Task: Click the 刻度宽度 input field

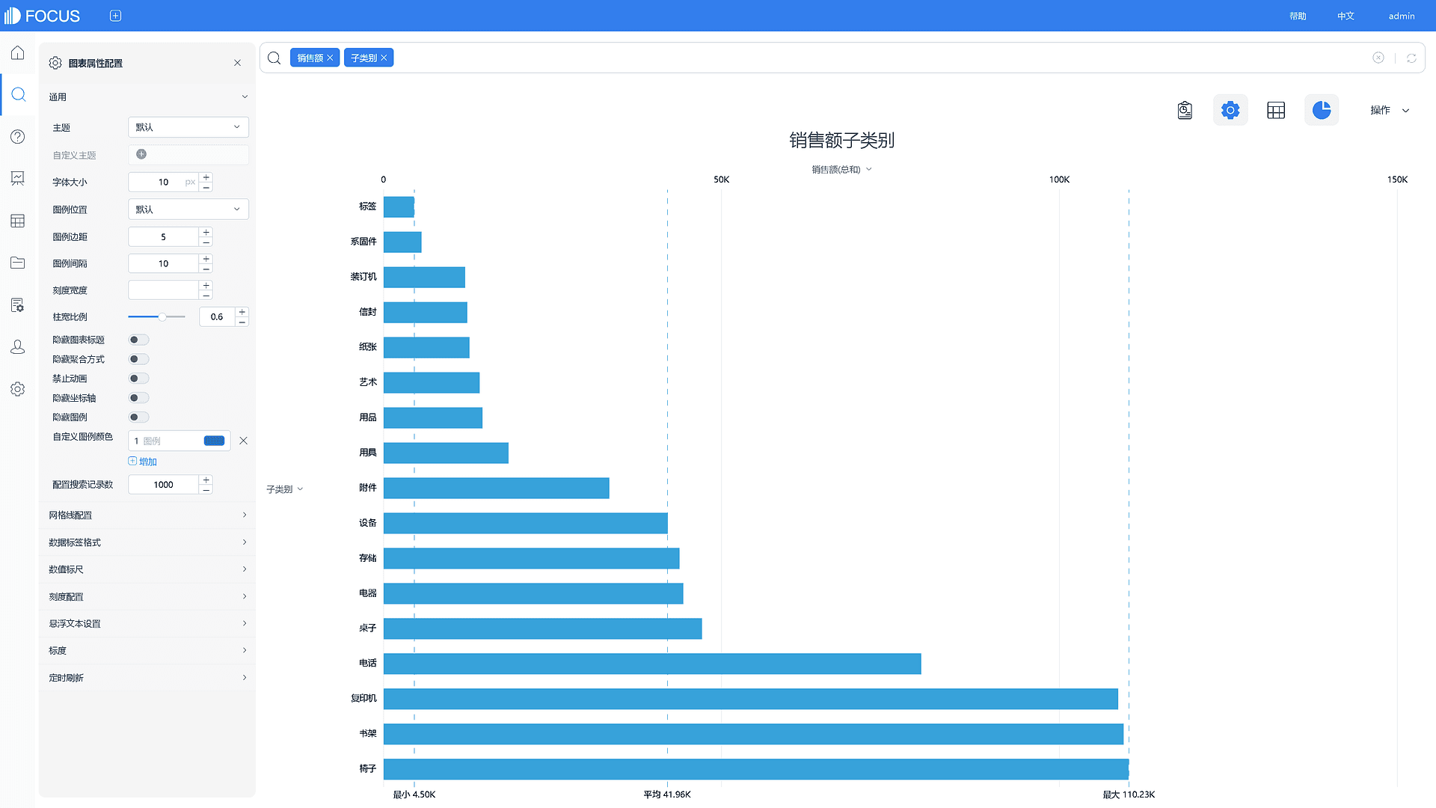Action: [x=164, y=290]
